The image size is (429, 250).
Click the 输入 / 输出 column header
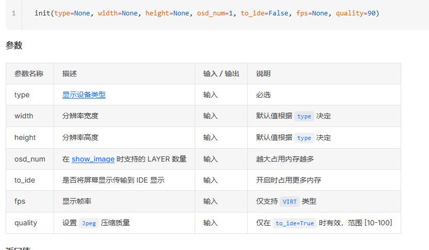click(221, 74)
